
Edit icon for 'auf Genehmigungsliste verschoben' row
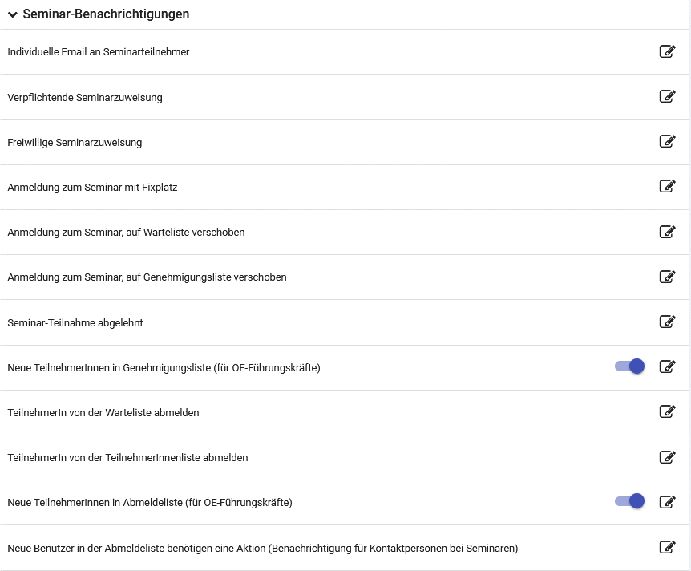tap(667, 277)
